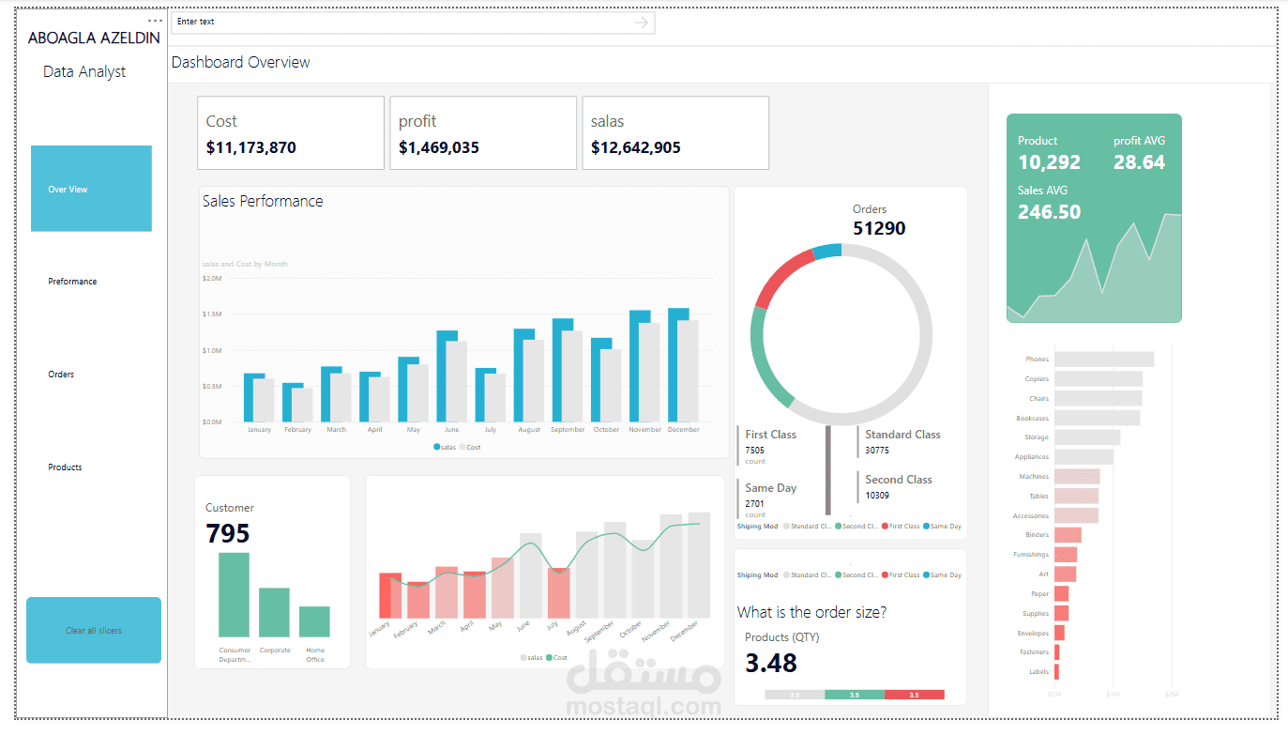Image resolution: width=1288 pixels, height=735 pixels.
Task: Open the Products page
Action: pyautogui.click(x=65, y=467)
